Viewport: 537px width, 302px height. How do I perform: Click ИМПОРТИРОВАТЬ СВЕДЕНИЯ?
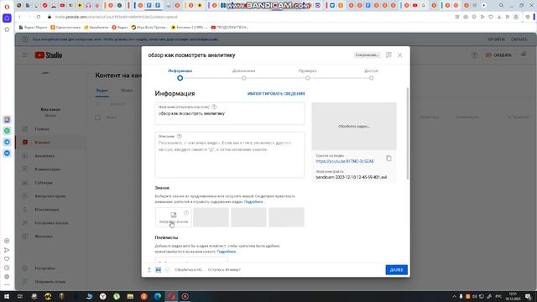pyautogui.click(x=276, y=93)
